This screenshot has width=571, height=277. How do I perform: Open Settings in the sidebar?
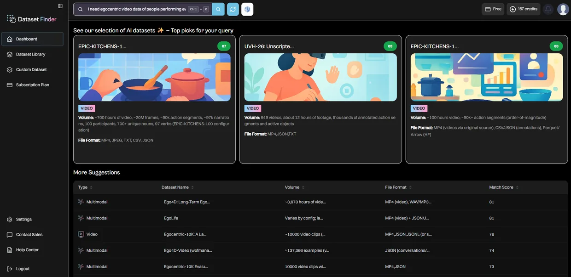click(x=32, y=220)
